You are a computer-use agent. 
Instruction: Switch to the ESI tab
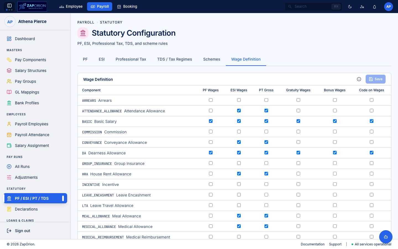(102, 59)
